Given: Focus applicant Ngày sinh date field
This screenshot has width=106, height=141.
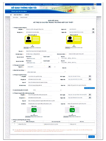Looking at the screenshot, I should click(80, 29).
